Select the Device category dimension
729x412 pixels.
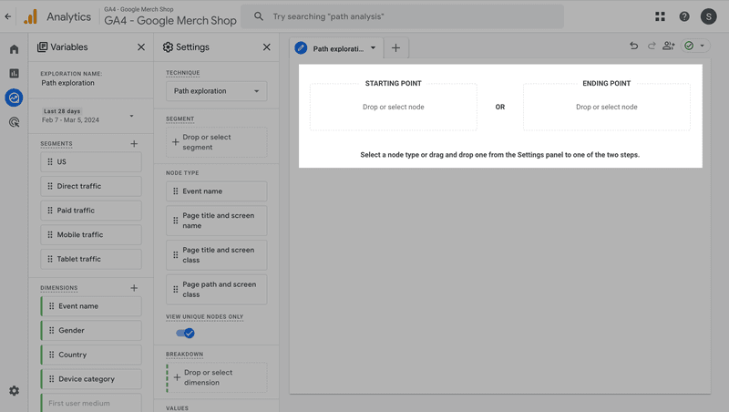tap(91, 379)
